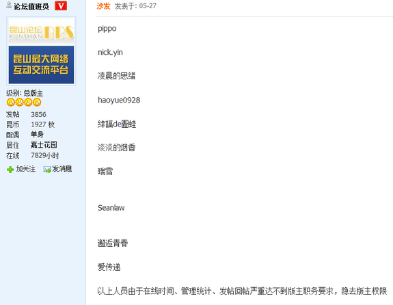Click the haoyue0928 name in the list
The height and width of the screenshot is (305, 393).
click(x=119, y=100)
